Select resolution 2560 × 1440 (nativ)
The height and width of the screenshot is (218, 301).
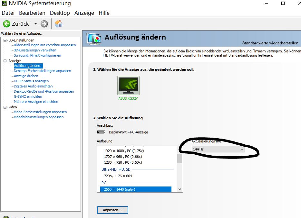tap(136, 189)
